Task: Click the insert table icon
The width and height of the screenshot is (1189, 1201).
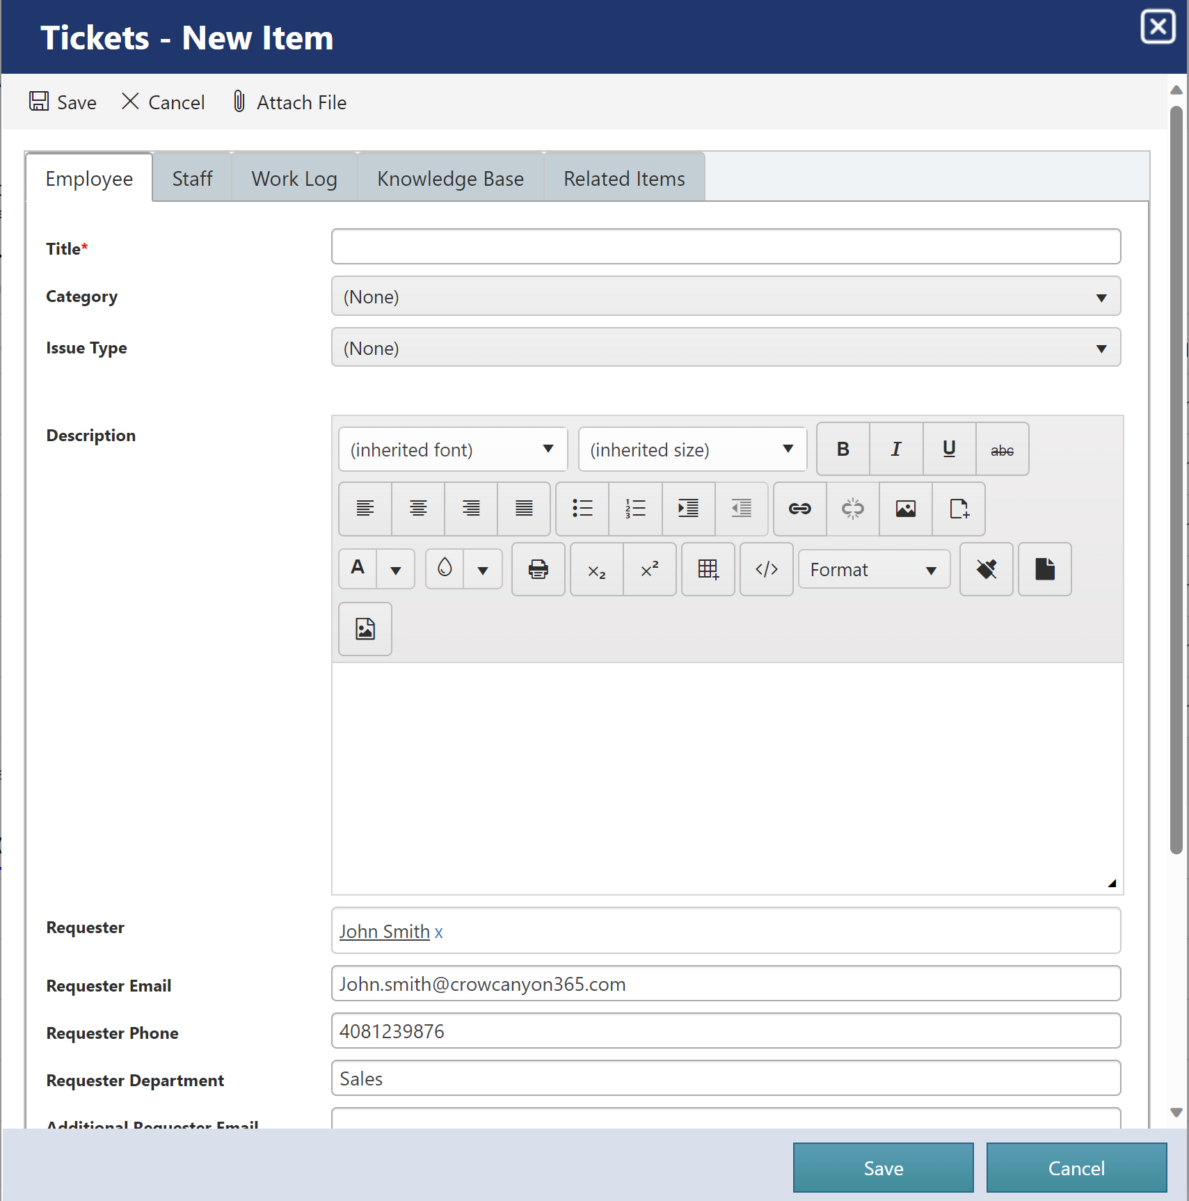Action: pos(708,569)
